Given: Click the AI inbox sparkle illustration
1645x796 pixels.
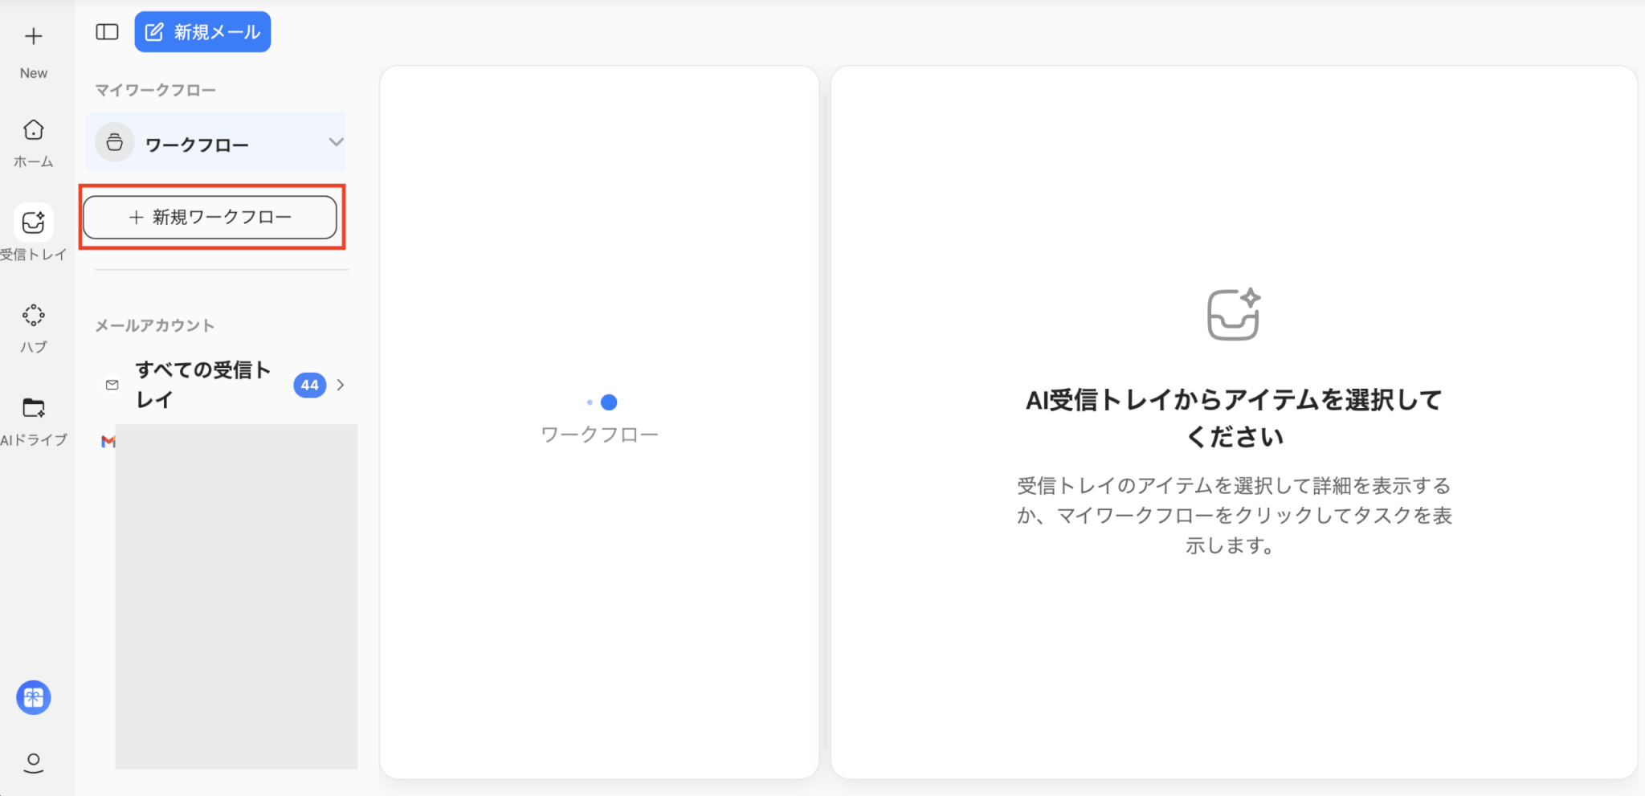Looking at the screenshot, I should [x=1234, y=314].
